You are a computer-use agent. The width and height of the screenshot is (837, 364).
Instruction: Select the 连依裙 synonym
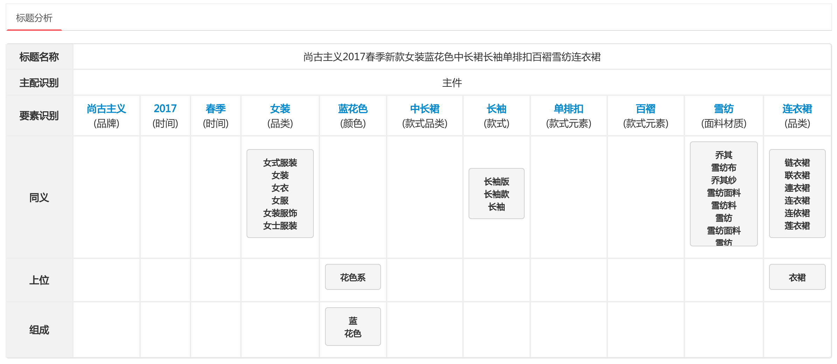(797, 213)
